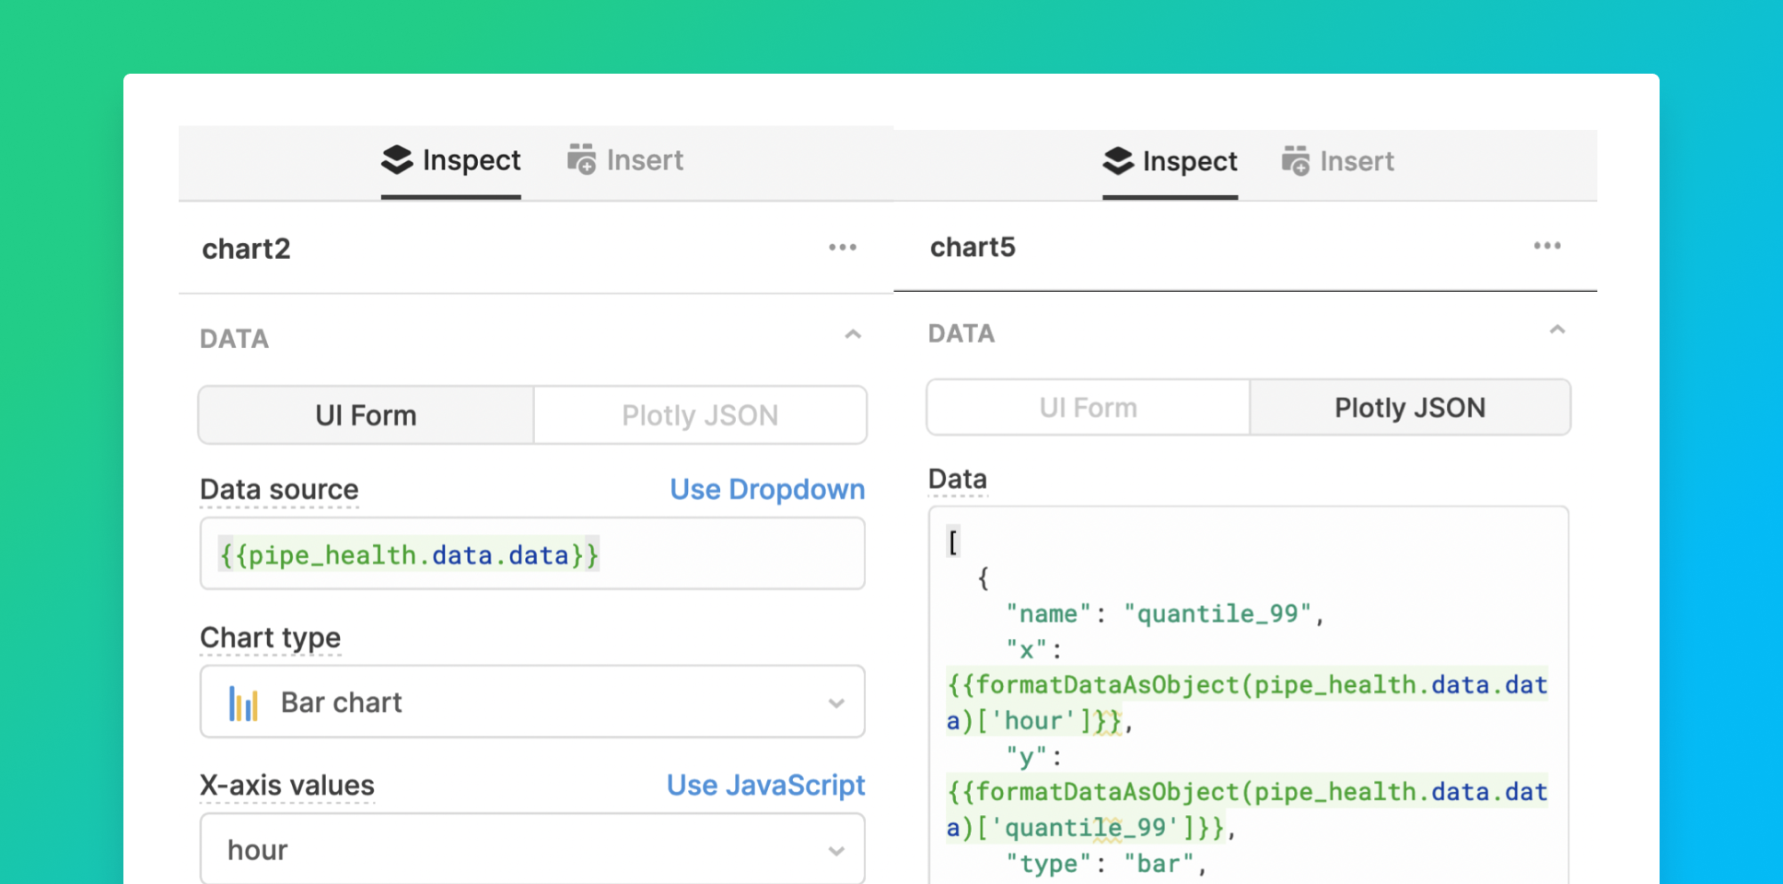The image size is (1783, 884).
Task: Click the Inspect layers icon in chart5 panel
Action: (x=1118, y=161)
